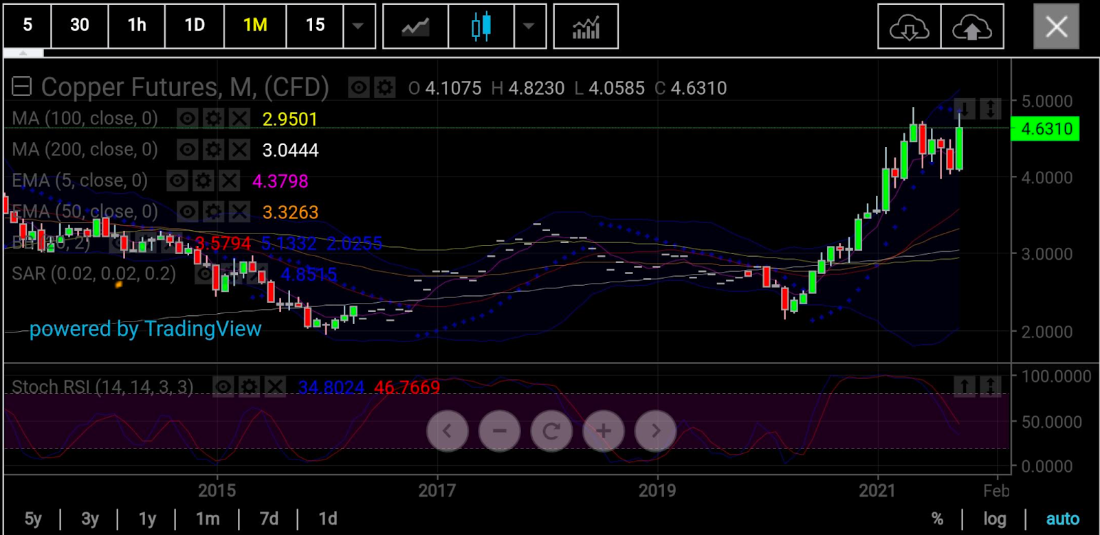
Task: Open EMA 50 settings gear
Action: click(x=214, y=212)
